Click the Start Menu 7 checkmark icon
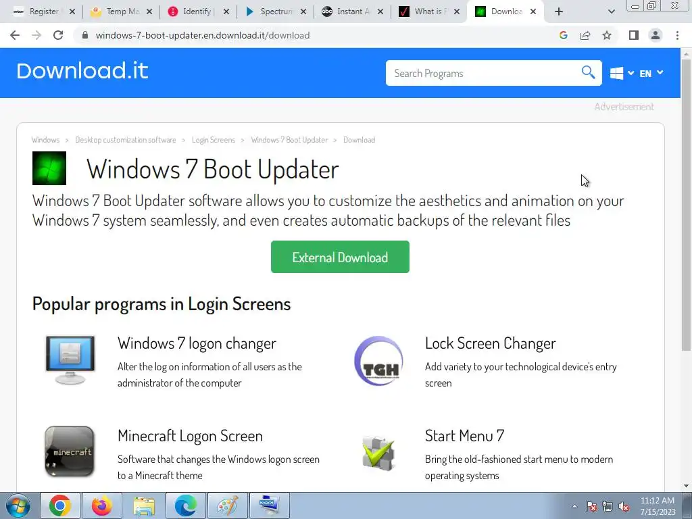The height and width of the screenshot is (519, 692). click(378, 453)
